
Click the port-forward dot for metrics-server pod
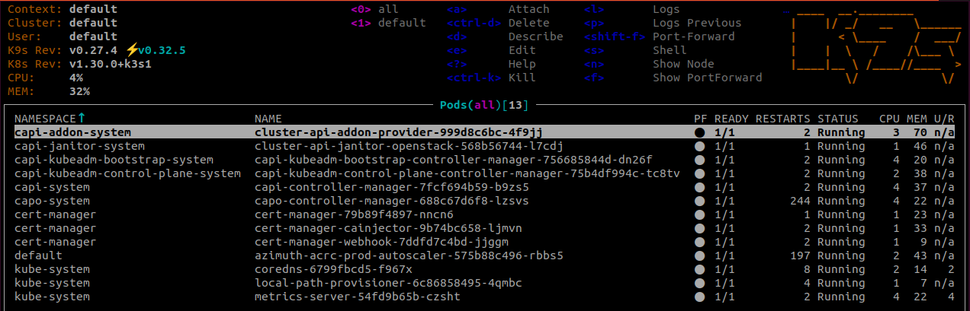[699, 297]
